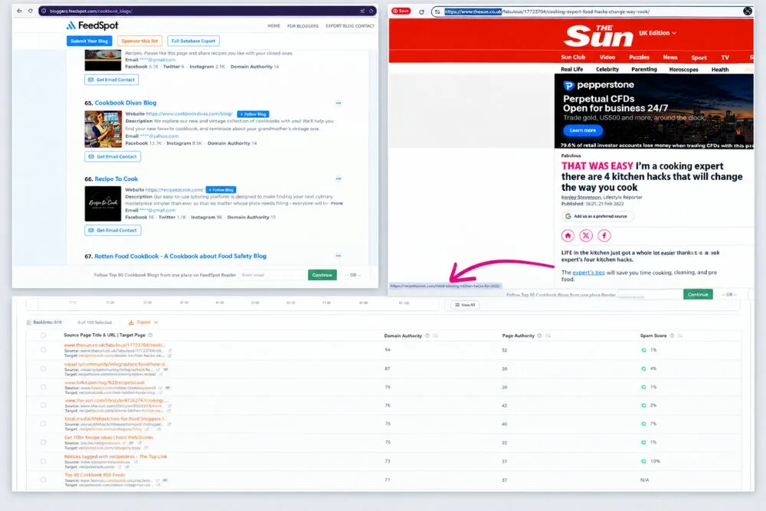Open FOR BLOGGERS in FeedSpot navigation

(x=303, y=26)
